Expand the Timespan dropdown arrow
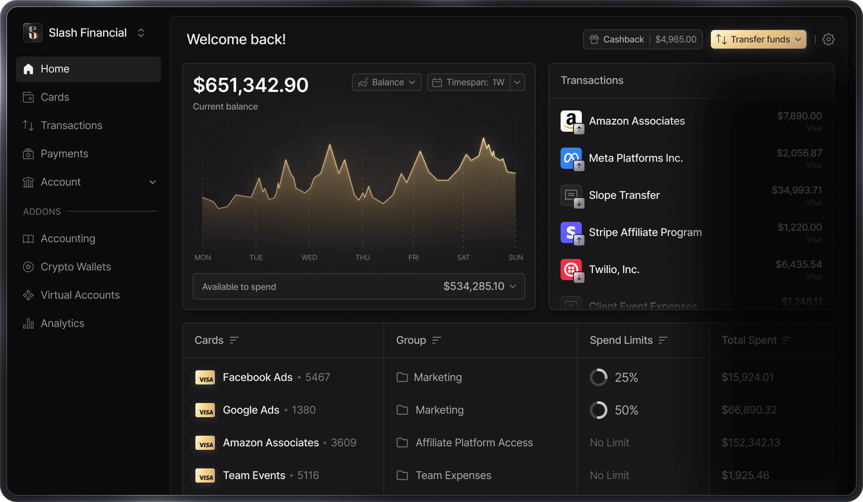The height and width of the screenshot is (502, 863). (517, 82)
